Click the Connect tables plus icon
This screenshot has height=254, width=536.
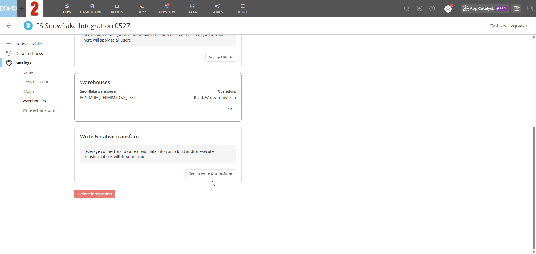9,44
